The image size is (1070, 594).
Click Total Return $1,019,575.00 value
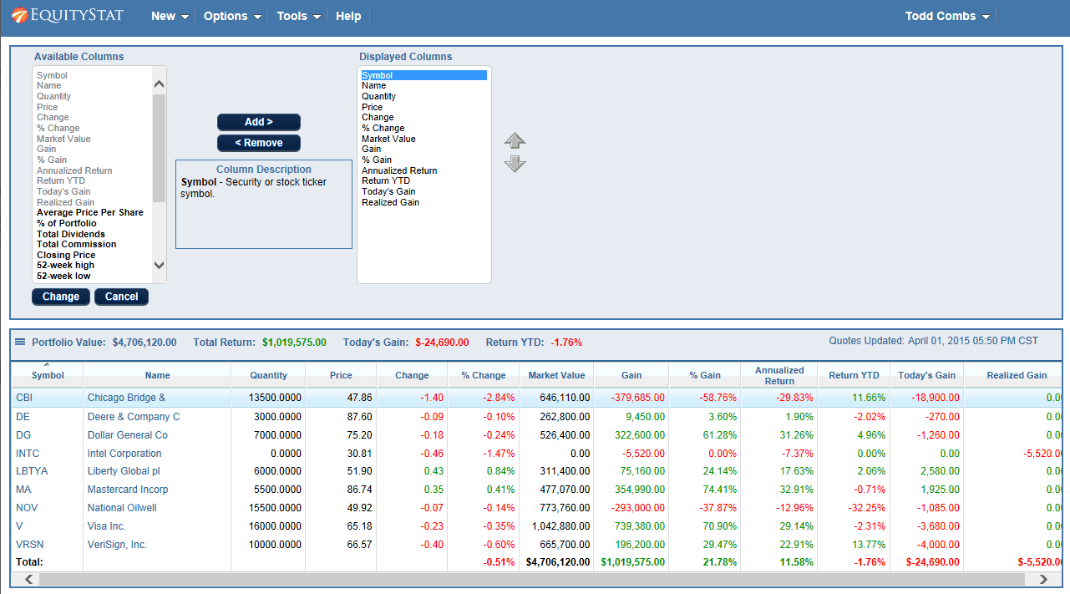294,343
